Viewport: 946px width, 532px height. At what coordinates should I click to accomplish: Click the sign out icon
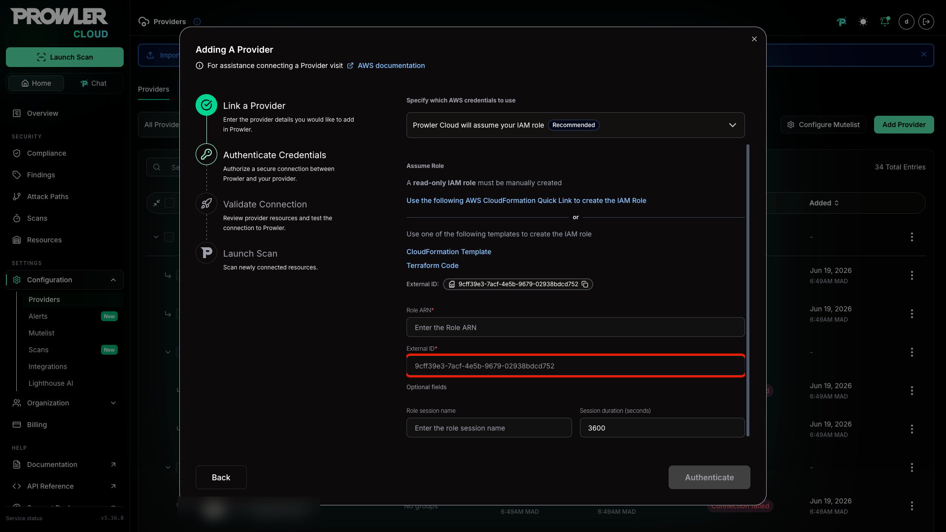point(926,22)
